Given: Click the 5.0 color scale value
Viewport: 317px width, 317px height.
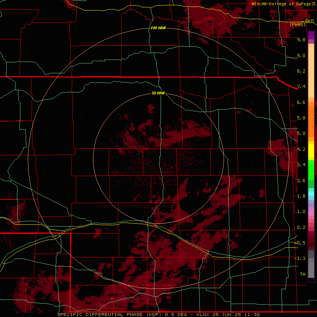Looking at the screenshot, I should coord(301,133).
